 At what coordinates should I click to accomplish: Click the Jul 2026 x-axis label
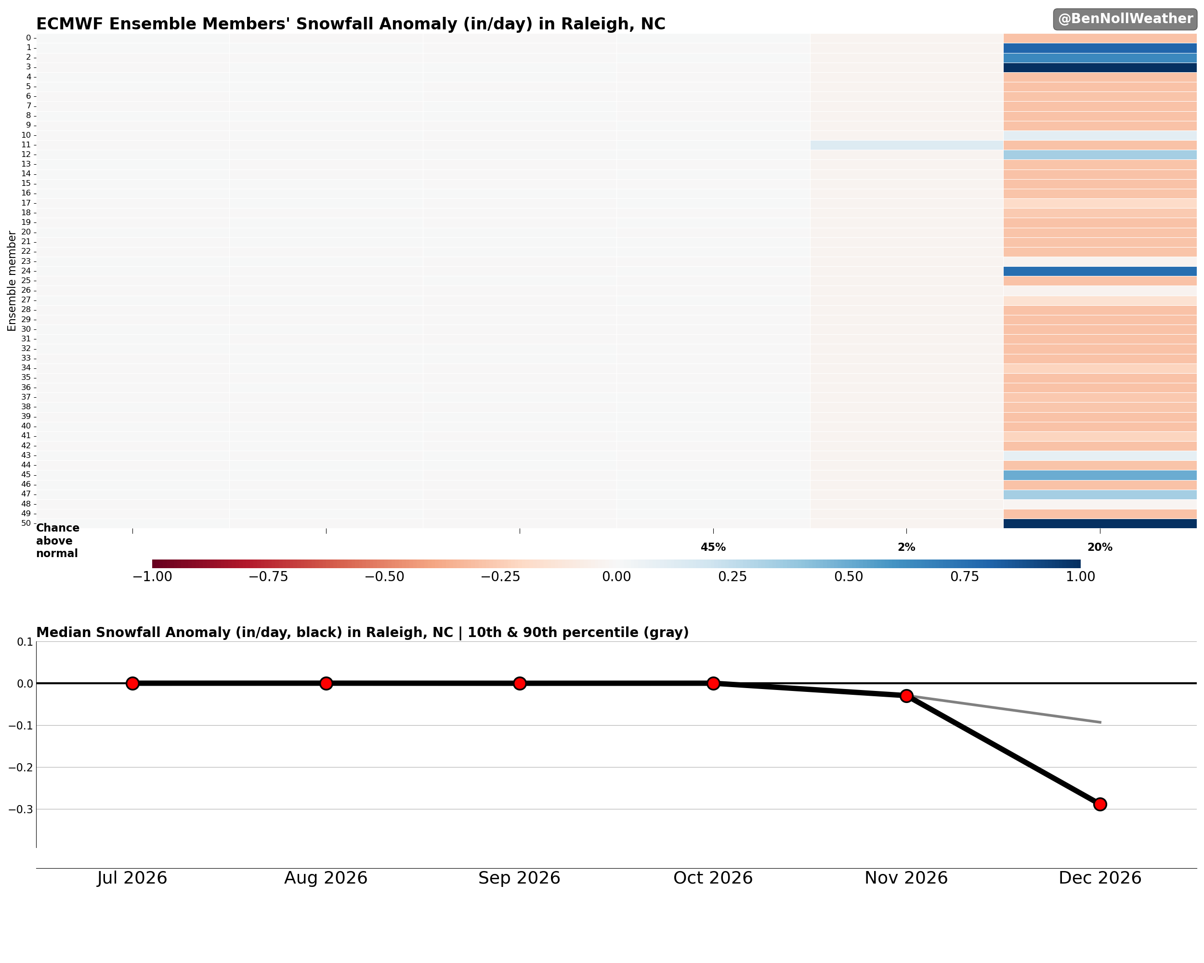click(132, 878)
